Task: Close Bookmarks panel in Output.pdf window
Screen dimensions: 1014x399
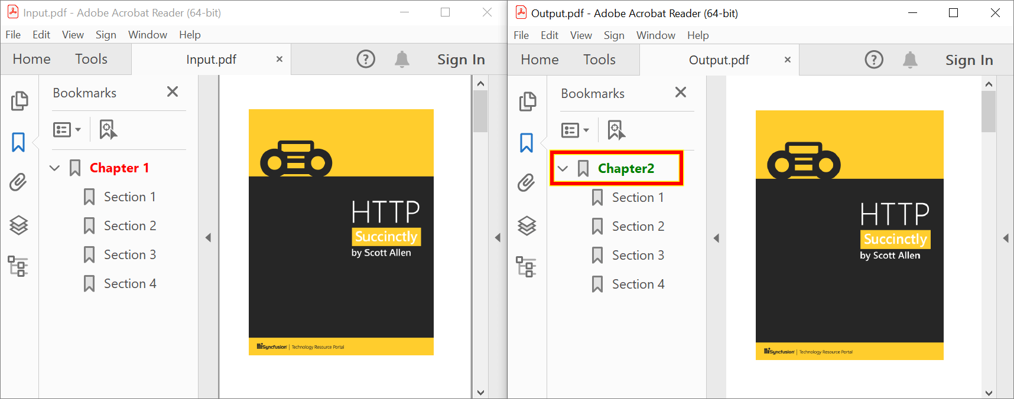Action: (x=681, y=92)
